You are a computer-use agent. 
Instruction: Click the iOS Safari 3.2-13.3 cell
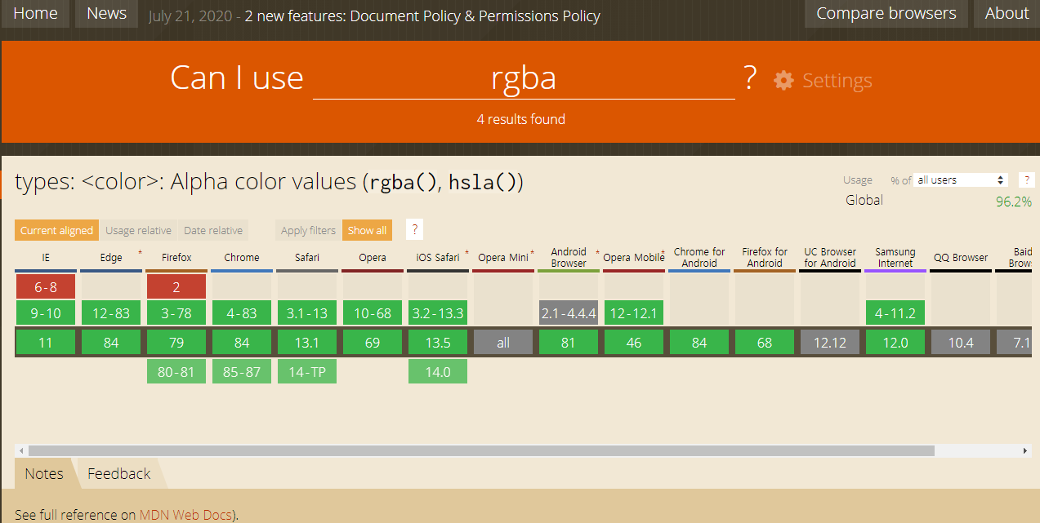[438, 312]
